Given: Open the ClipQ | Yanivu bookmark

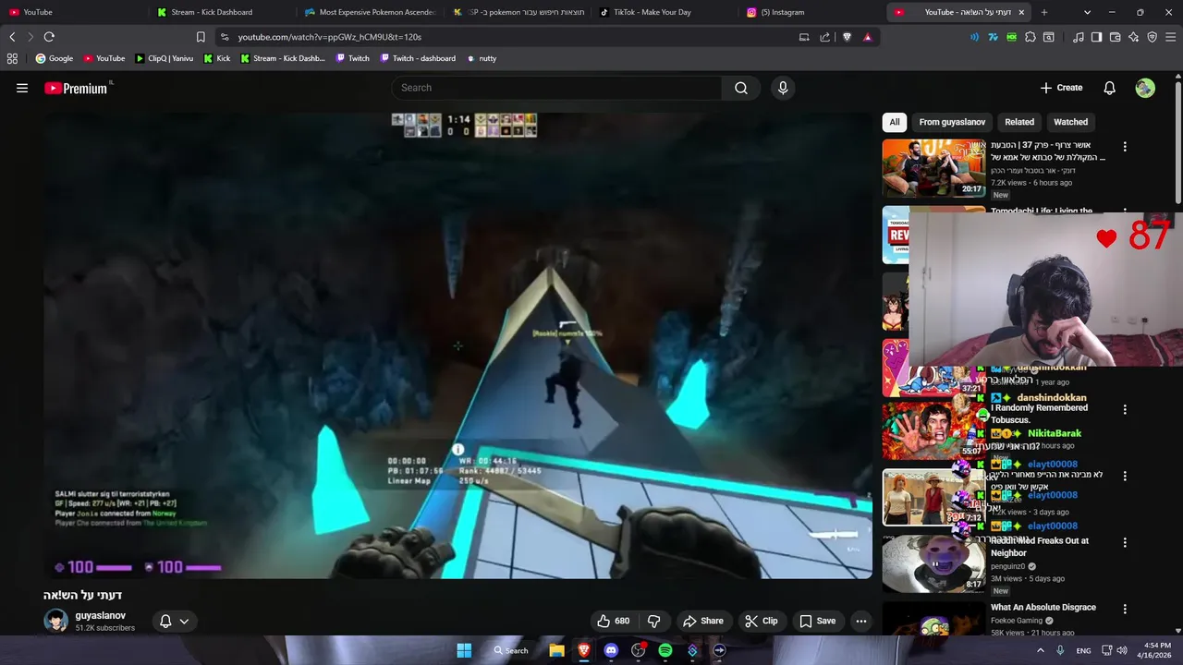Looking at the screenshot, I should pyautogui.click(x=165, y=58).
